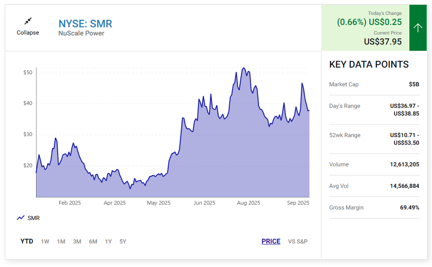Viewport: 432px width, 267px height.
Task: Select the YTD time range
Action: 27,242
